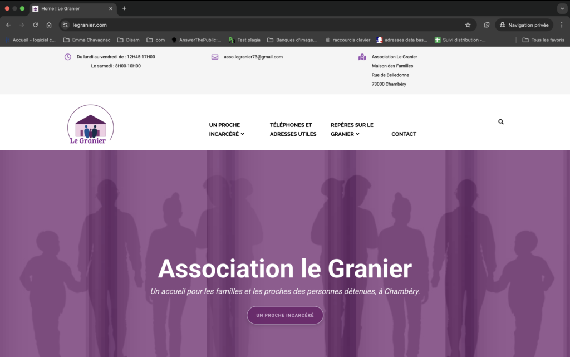Screen dimensions: 570x357
Task: Open the com bookmark folder
Action: 156,40
